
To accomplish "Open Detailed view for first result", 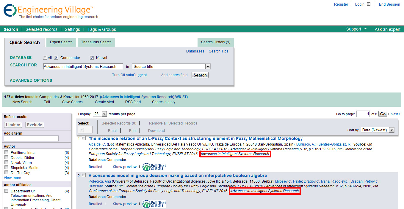I will pyautogui.click(x=95, y=167).
